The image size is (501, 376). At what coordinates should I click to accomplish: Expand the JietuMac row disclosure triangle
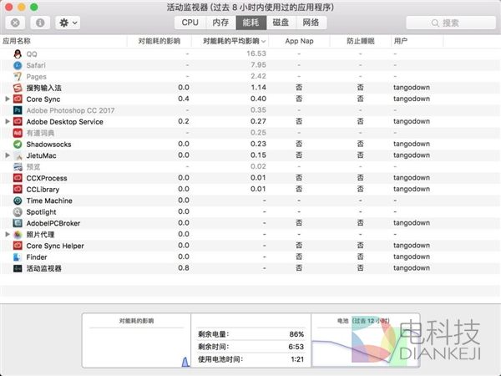click(x=8, y=155)
